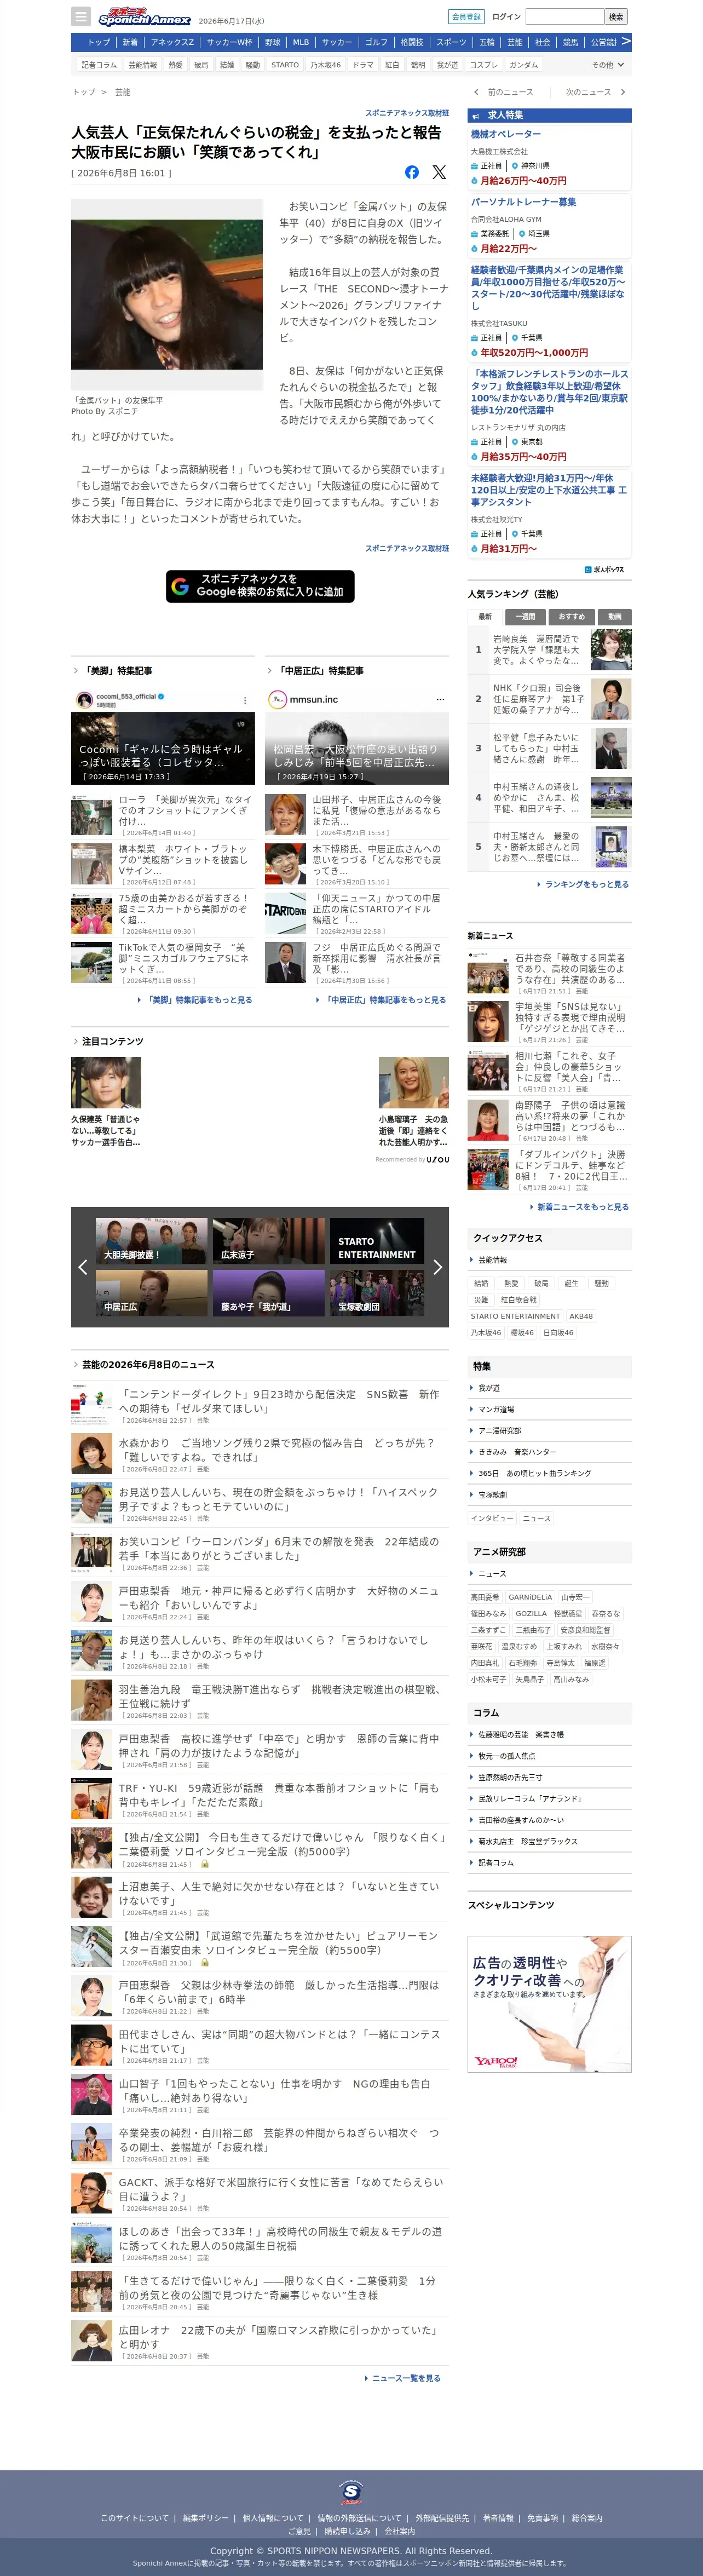The height and width of the screenshot is (2576, 703).
Task: Click the トップ breadcrumb link
Action: 83,92
